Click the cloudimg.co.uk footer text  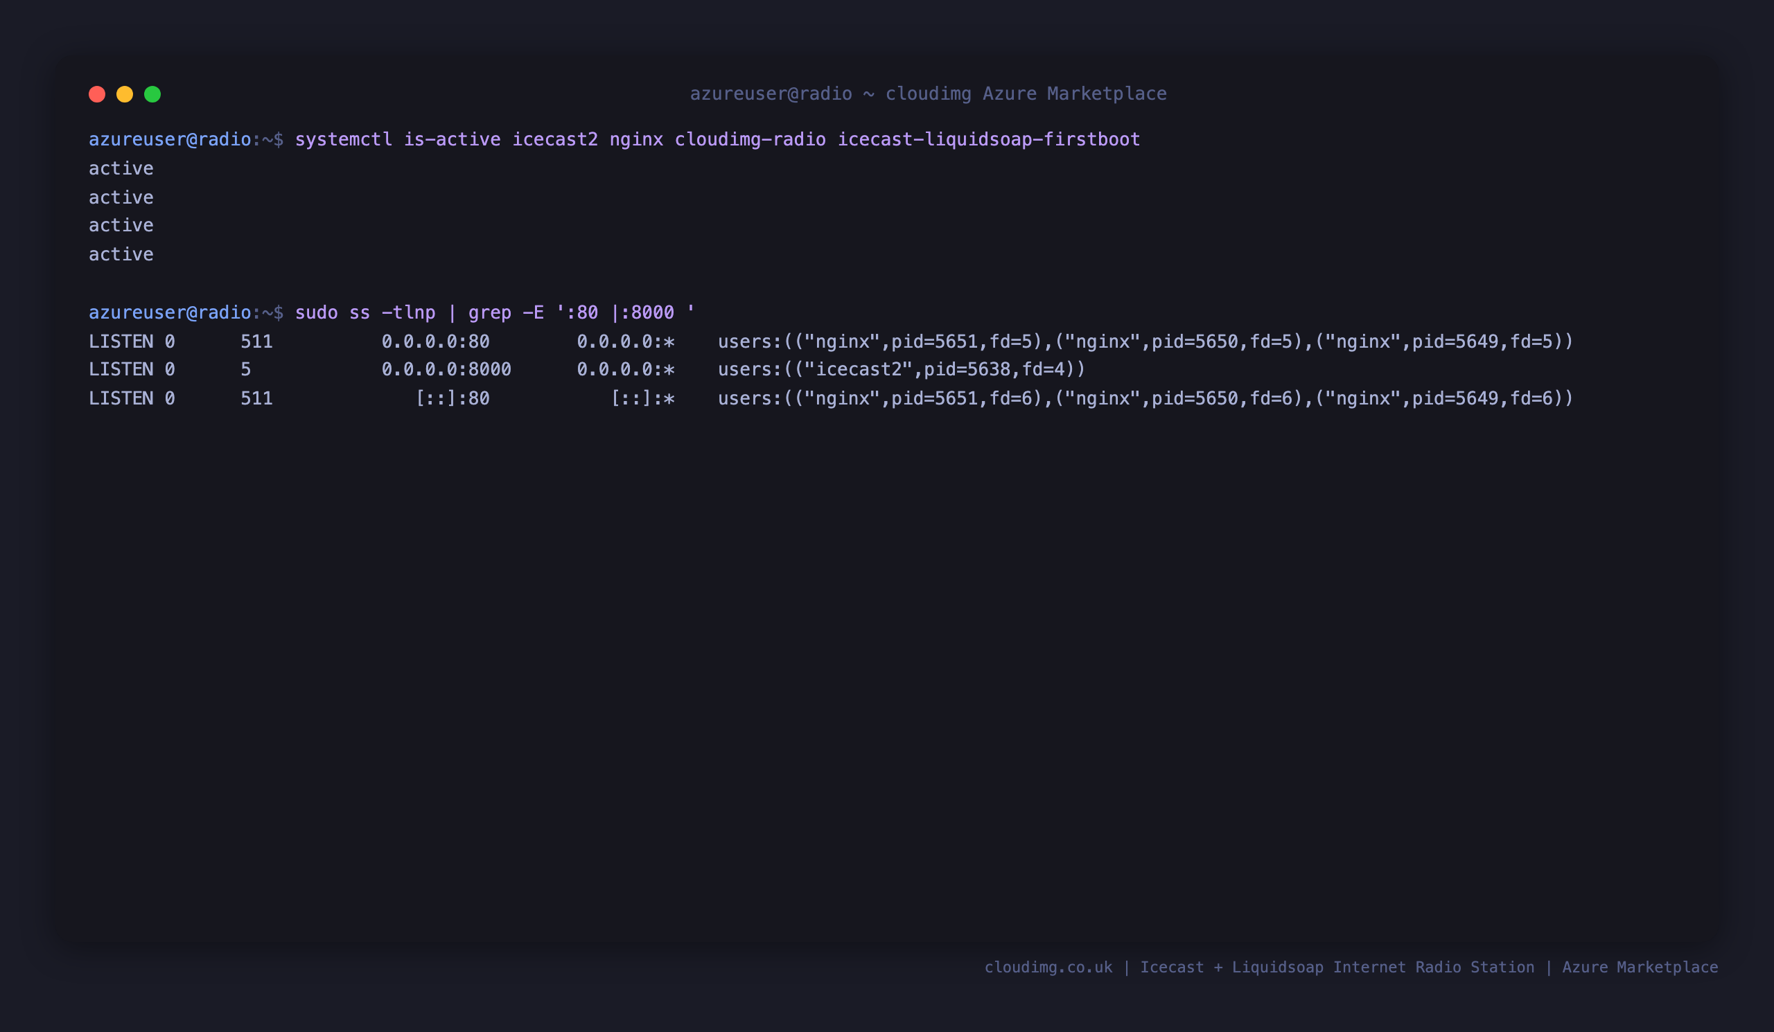tap(1048, 968)
